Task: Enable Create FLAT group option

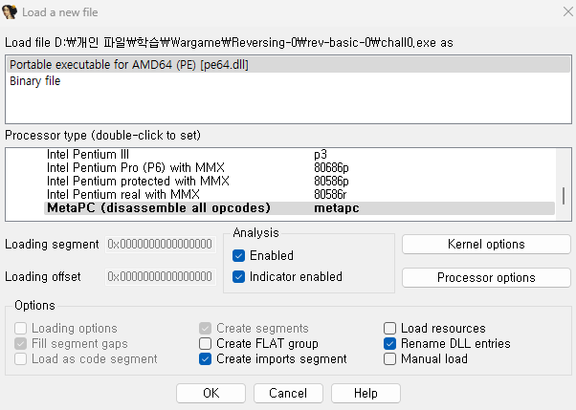Action: 206,344
